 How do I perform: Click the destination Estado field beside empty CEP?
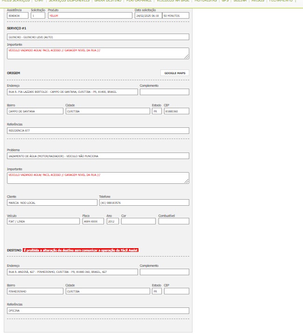point(157,291)
